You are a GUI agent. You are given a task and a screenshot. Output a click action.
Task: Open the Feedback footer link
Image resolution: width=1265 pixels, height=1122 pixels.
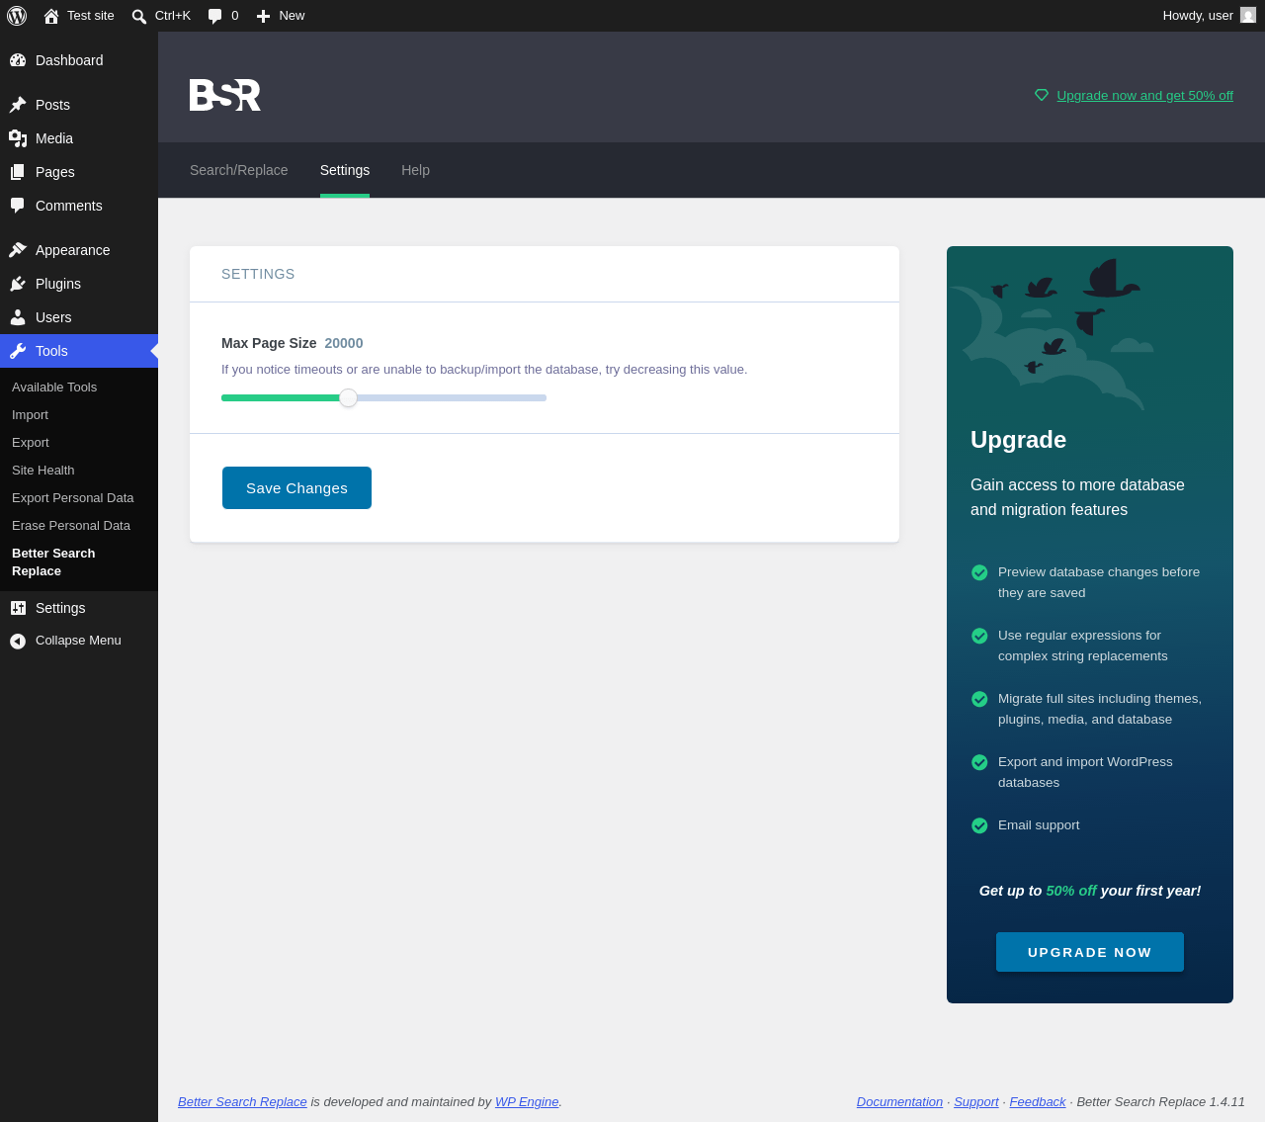(x=1038, y=1102)
